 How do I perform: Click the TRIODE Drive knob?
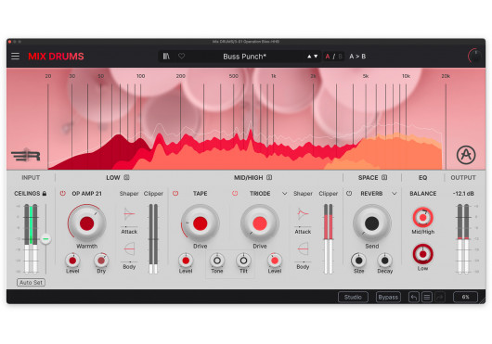(260, 223)
